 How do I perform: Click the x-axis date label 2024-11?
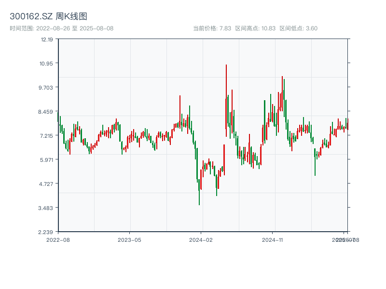pos(273,240)
